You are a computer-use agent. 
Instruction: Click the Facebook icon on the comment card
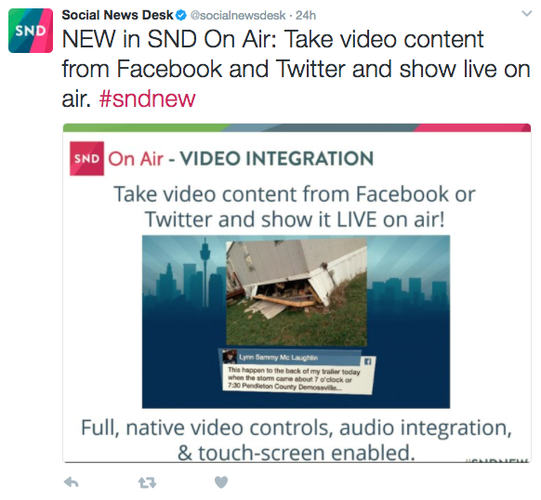368,362
